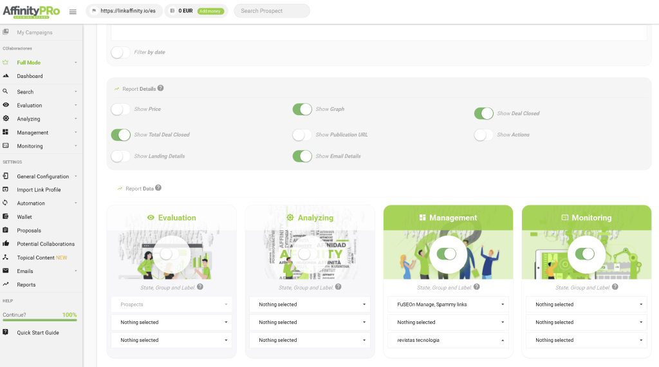The height and width of the screenshot is (367, 659).
Task: Click the Emails envelope icon
Action: click(5, 271)
